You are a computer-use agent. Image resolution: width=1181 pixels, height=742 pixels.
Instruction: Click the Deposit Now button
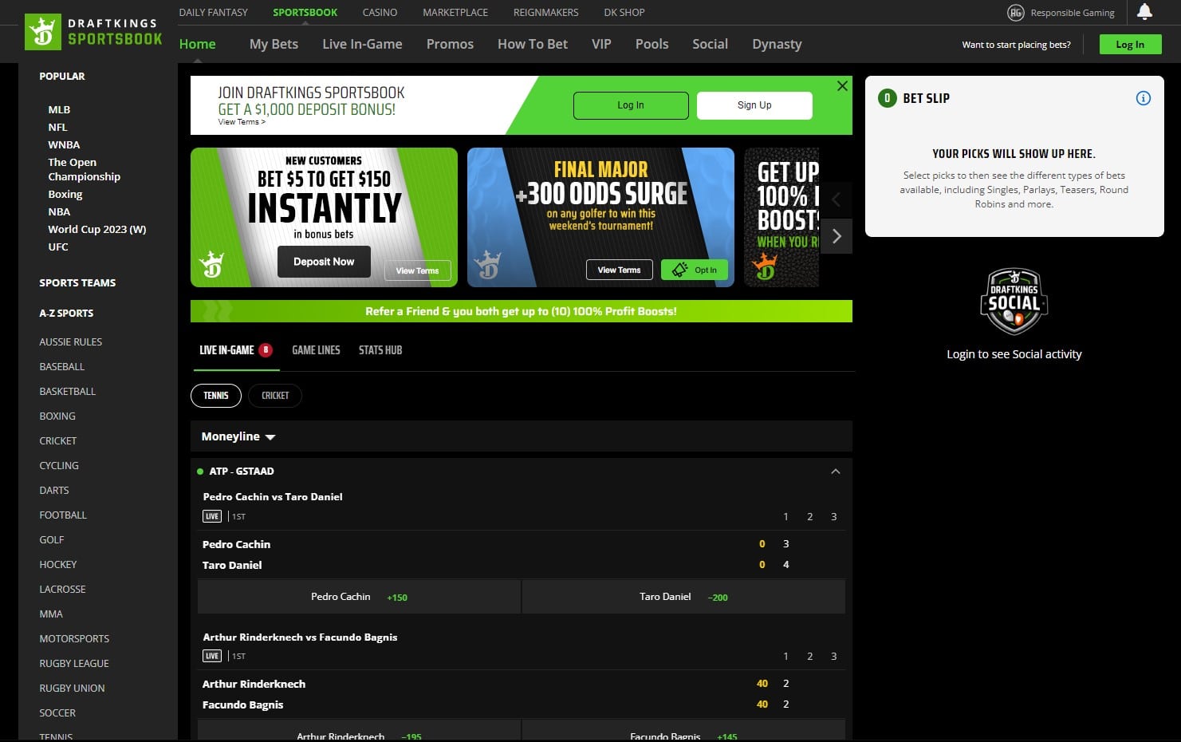click(x=324, y=262)
